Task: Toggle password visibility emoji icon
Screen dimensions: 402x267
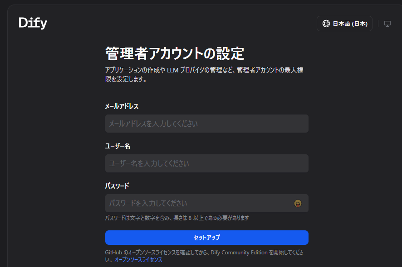Action: [x=298, y=203]
